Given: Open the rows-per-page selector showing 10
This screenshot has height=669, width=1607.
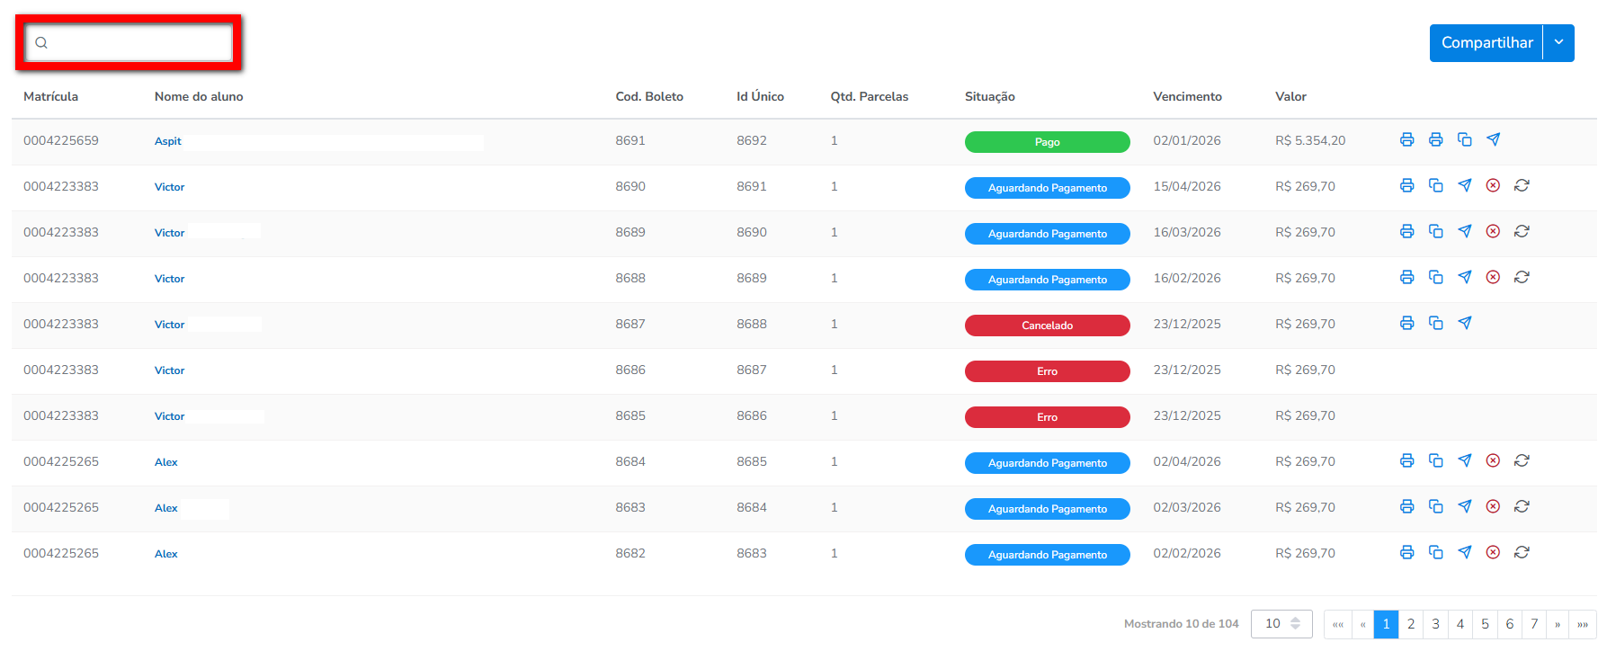Looking at the screenshot, I should point(1281,624).
